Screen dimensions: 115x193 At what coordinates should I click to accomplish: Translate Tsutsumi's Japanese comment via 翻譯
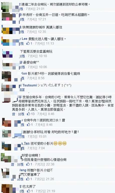22,90
